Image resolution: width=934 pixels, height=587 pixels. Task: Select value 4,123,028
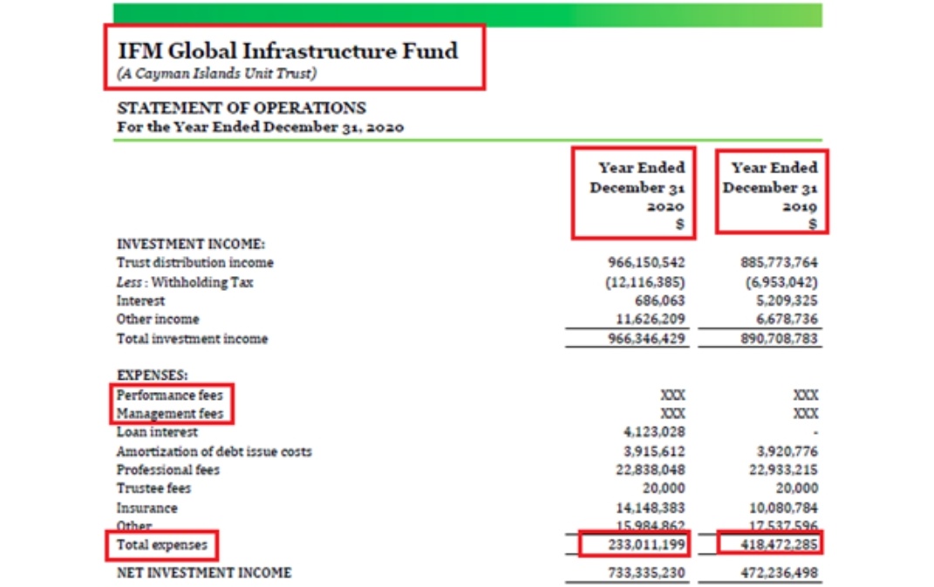[654, 432]
